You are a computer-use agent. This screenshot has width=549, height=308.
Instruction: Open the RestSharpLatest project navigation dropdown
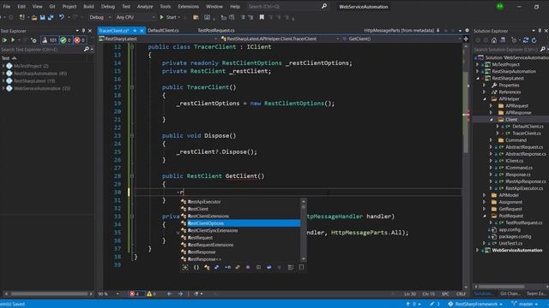pos(158,38)
